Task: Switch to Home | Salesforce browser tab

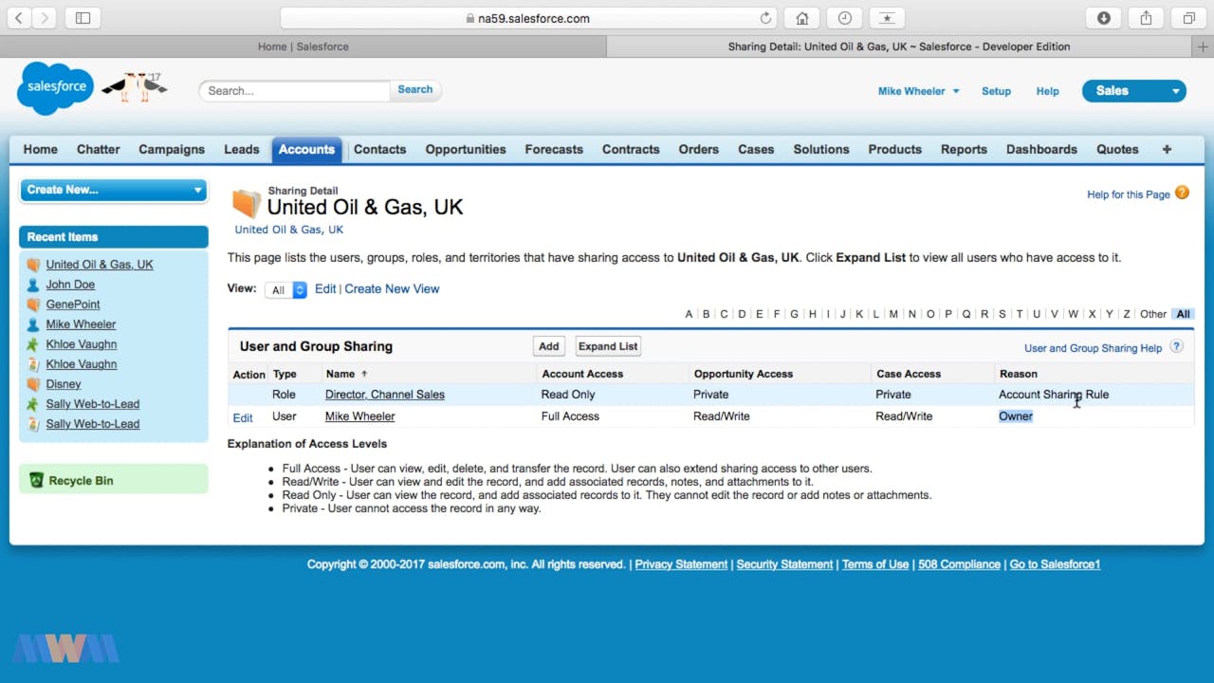Action: click(303, 46)
